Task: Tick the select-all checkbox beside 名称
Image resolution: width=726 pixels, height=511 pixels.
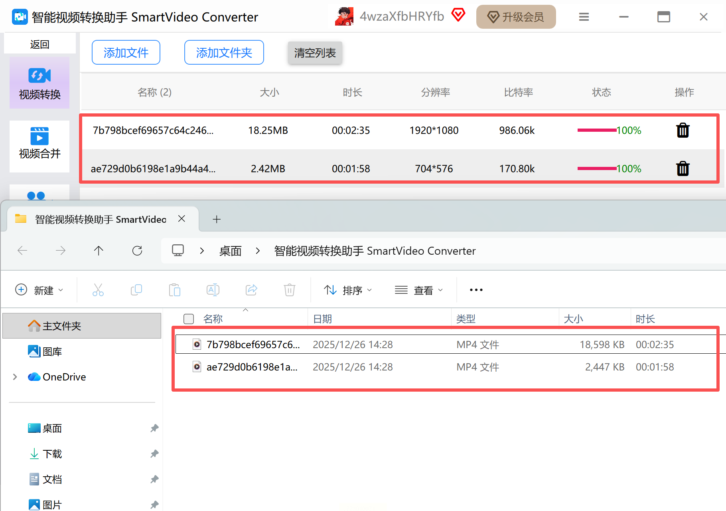Action: [189, 319]
